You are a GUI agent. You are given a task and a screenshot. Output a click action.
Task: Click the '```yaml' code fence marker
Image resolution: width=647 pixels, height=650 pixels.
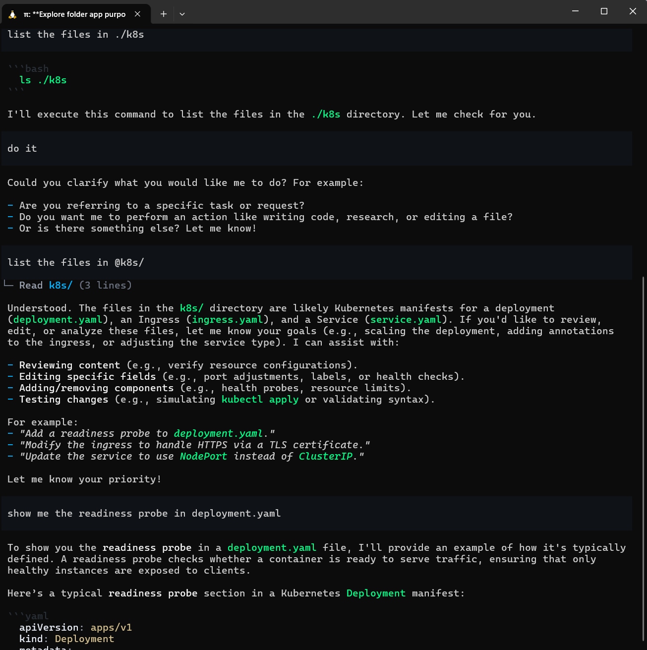click(28, 616)
